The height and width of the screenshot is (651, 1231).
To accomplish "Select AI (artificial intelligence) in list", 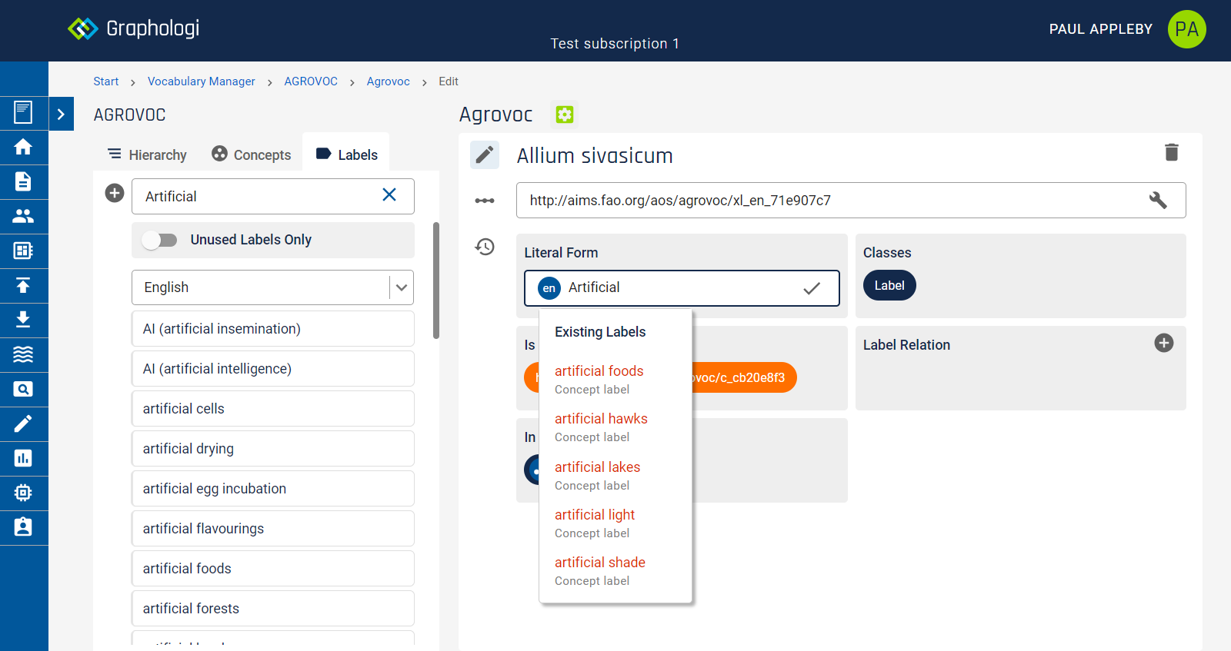I will [273, 369].
